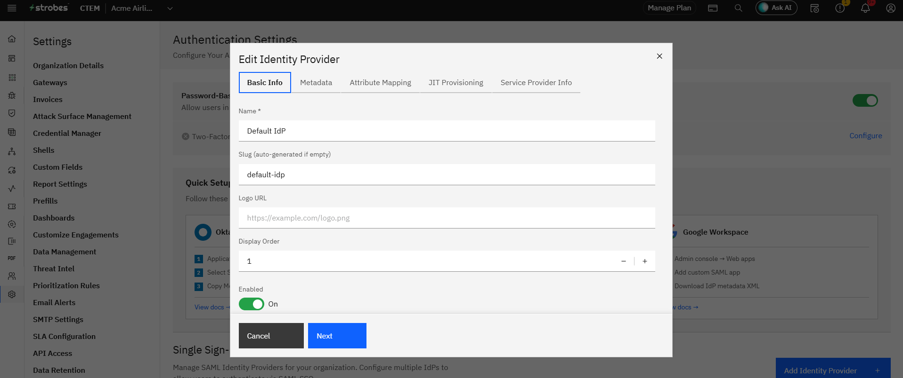Click the search magnifier in the top bar
Image resolution: width=903 pixels, height=378 pixels.
[738, 8]
